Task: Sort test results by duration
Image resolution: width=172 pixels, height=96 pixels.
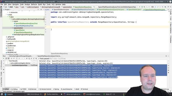Action: pos(14,58)
